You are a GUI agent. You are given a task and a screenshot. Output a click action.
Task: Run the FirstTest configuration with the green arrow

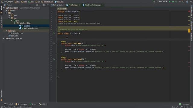point(169,2)
